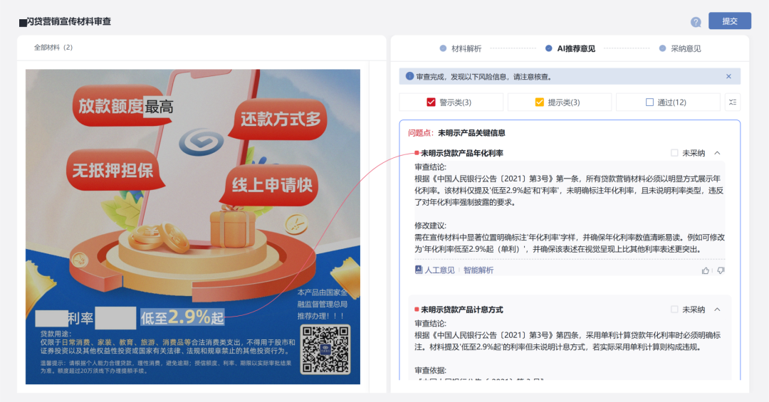Click the 提交 submit button
The image size is (769, 402).
pos(730,21)
